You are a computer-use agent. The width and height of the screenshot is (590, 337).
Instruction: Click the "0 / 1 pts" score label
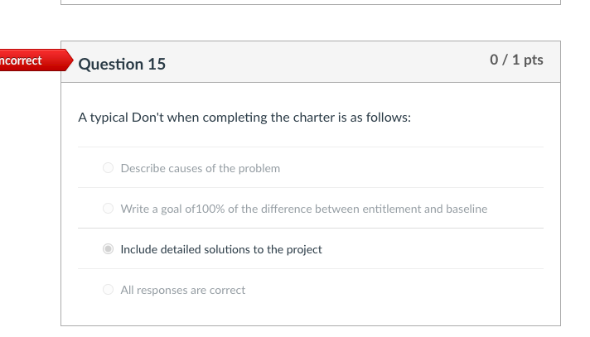pos(516,60)
